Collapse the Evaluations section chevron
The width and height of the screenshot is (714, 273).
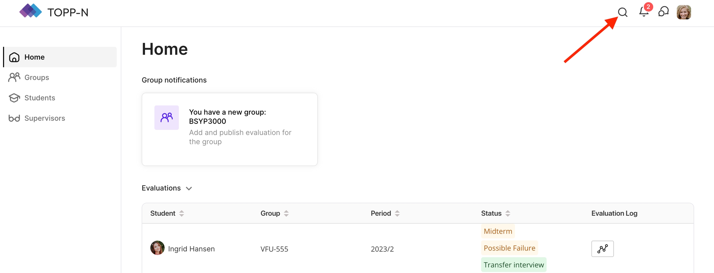(x=189, y=188)
